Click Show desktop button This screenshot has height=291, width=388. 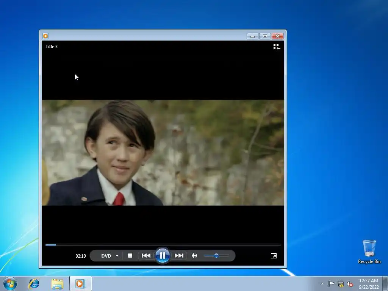coord(385,283)
